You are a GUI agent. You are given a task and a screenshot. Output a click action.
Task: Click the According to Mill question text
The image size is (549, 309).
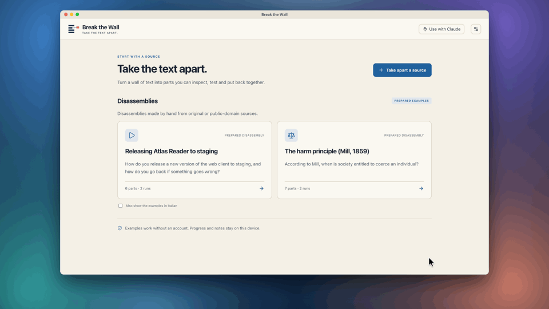pyautogui.click(x=352, y=164)
